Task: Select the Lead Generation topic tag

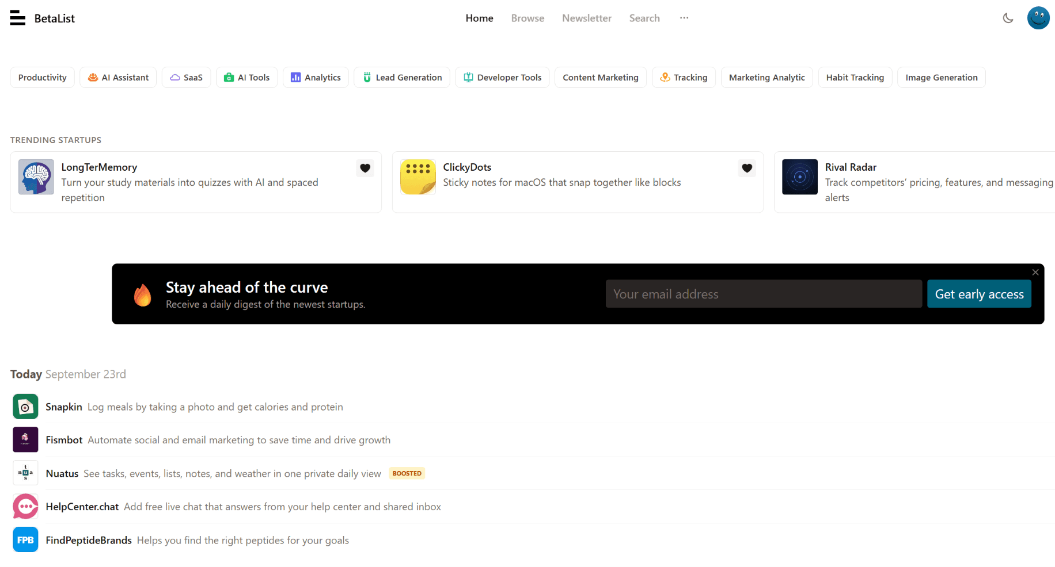Action: pyautogui.click(x=402, y=77)
